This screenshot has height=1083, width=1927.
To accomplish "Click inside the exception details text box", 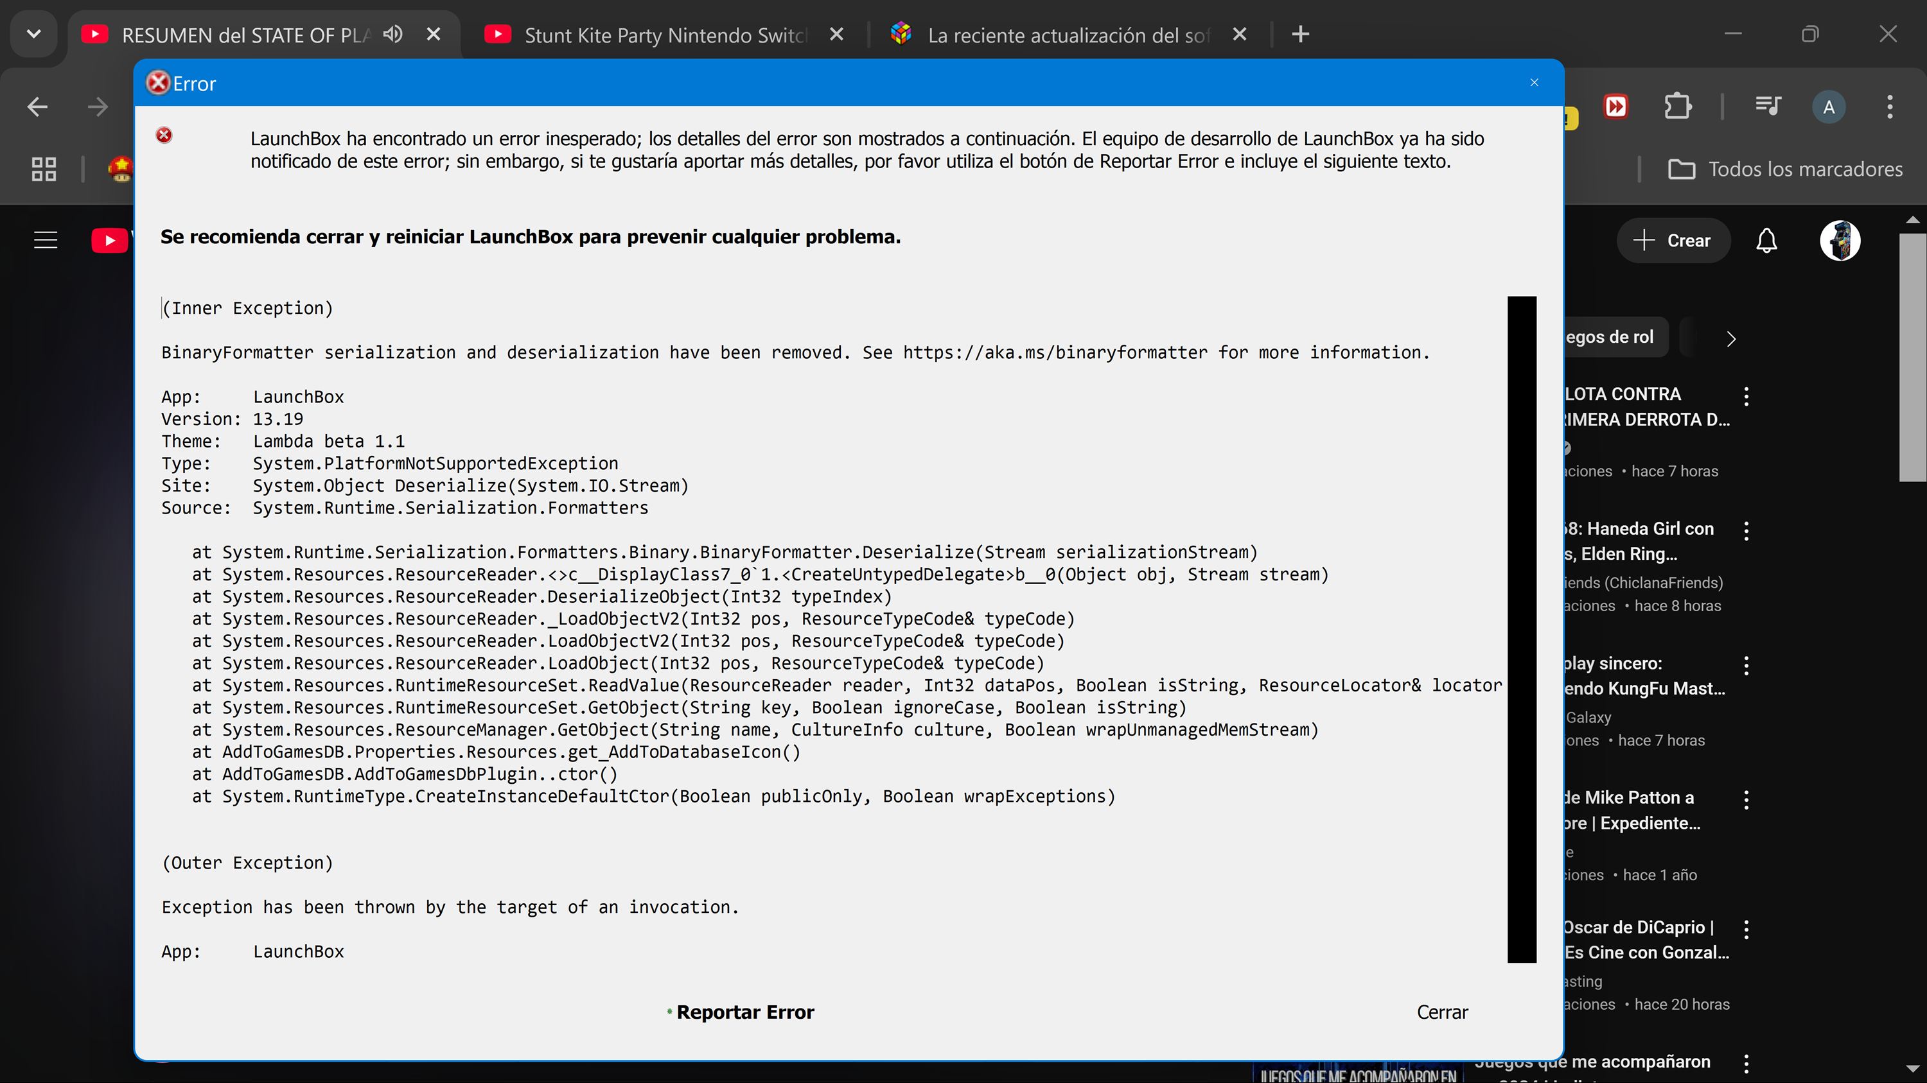I will coord(831,629).
